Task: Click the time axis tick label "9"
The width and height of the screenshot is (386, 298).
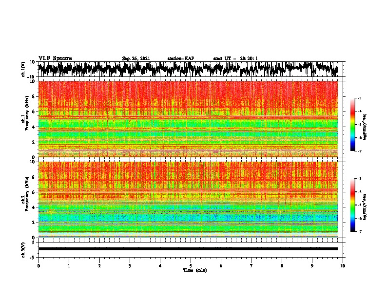Action: pyautogui.click(x=312, y=266)
